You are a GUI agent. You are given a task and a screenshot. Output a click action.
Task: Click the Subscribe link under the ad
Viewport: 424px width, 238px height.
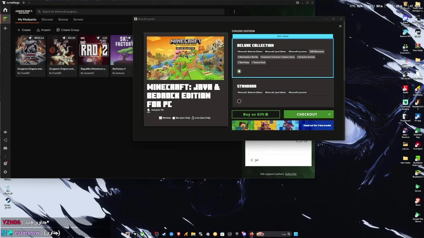tap(291, 174)
